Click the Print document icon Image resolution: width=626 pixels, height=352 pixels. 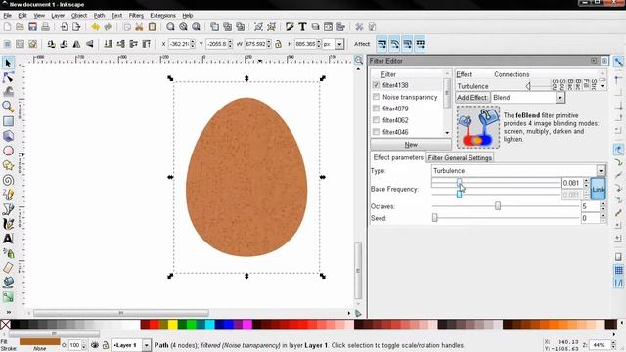click(x=46, y=27)
